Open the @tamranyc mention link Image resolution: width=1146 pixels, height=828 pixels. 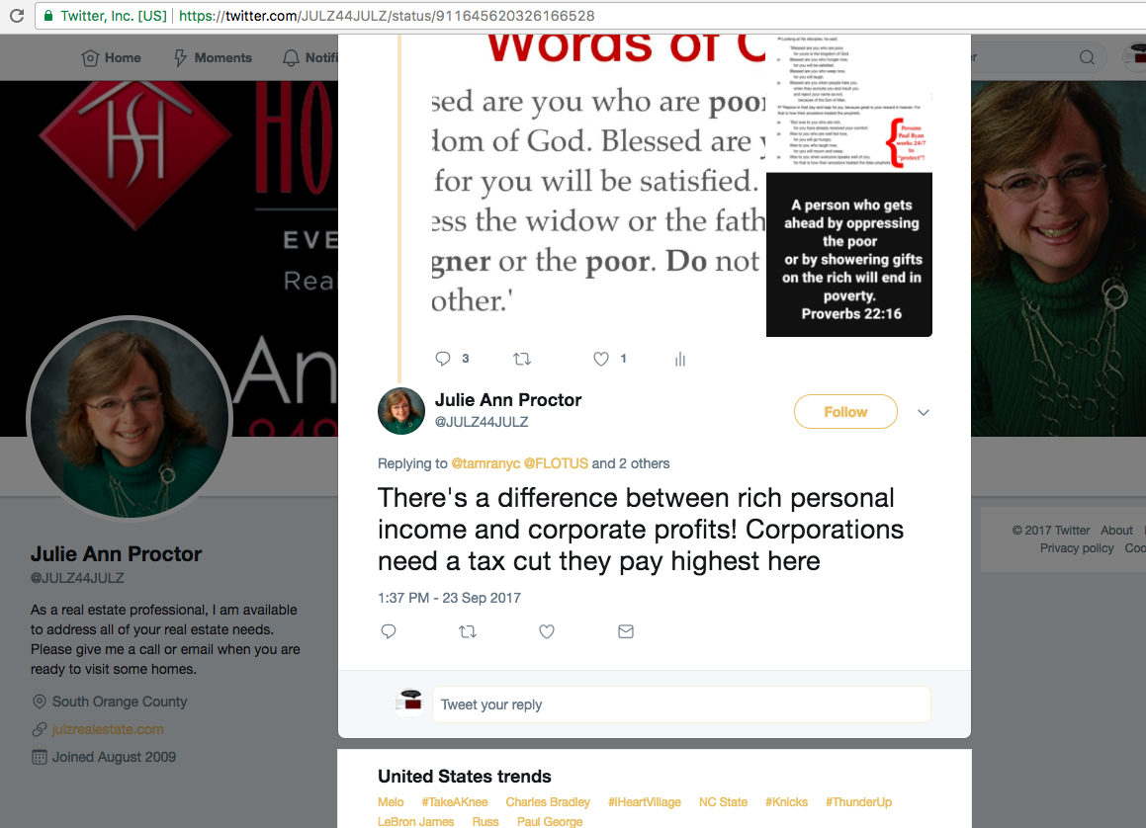point(485,463)
